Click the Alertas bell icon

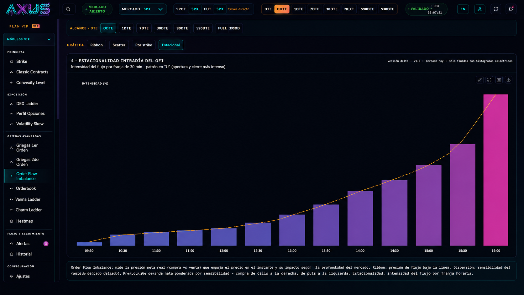pos(12,244)
